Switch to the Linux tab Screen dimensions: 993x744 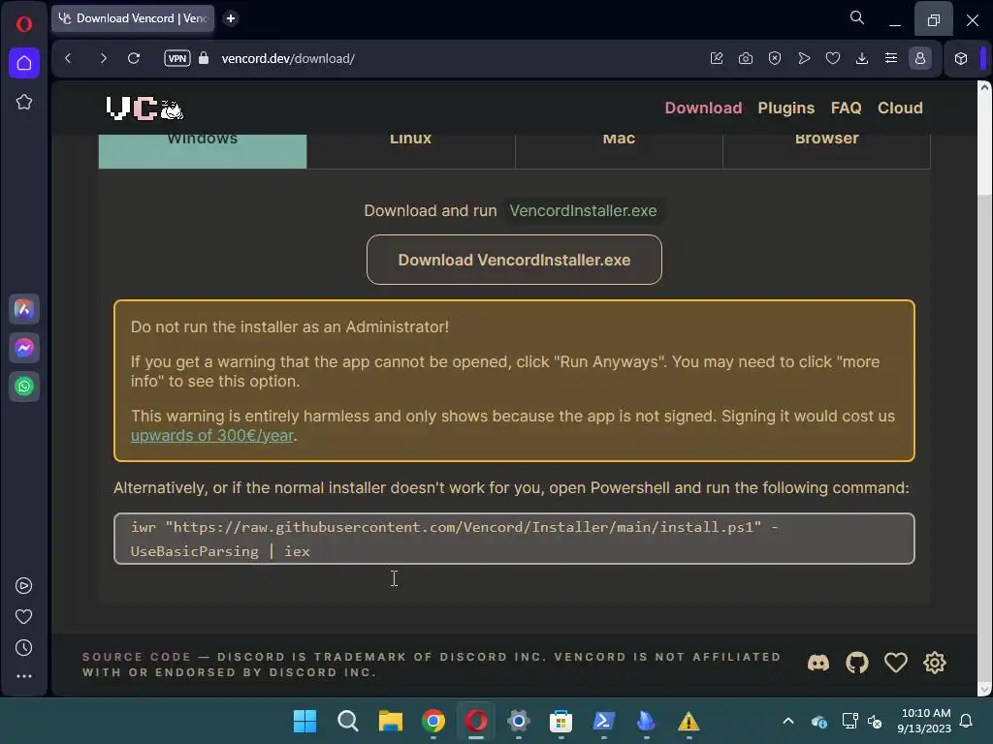coord(410,151)
